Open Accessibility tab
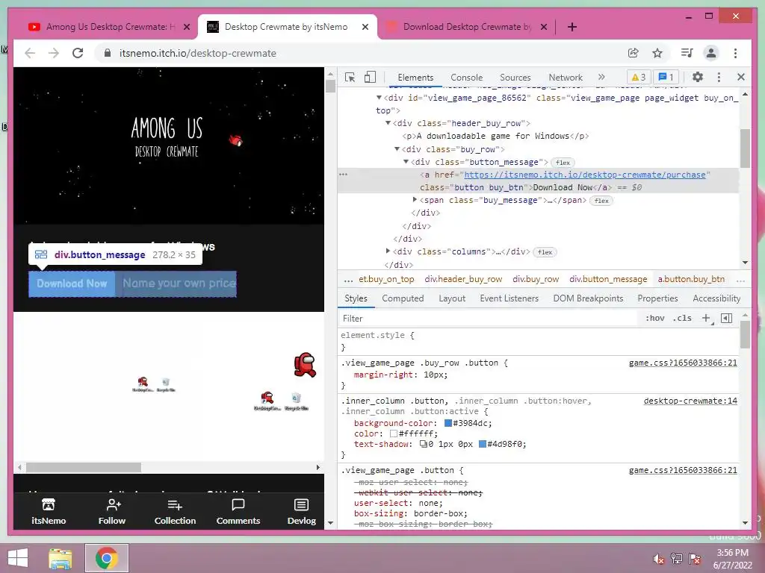765x573 pixels. (x=716, y=298)
